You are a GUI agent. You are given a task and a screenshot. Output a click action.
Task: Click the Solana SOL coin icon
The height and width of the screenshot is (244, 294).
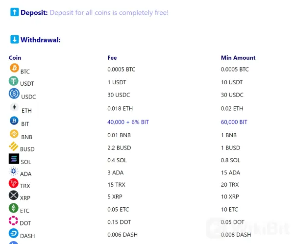coord(14,159)
